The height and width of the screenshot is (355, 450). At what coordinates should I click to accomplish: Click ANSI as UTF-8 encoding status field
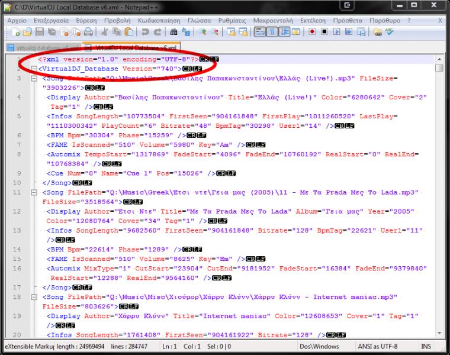click(378, 346)
